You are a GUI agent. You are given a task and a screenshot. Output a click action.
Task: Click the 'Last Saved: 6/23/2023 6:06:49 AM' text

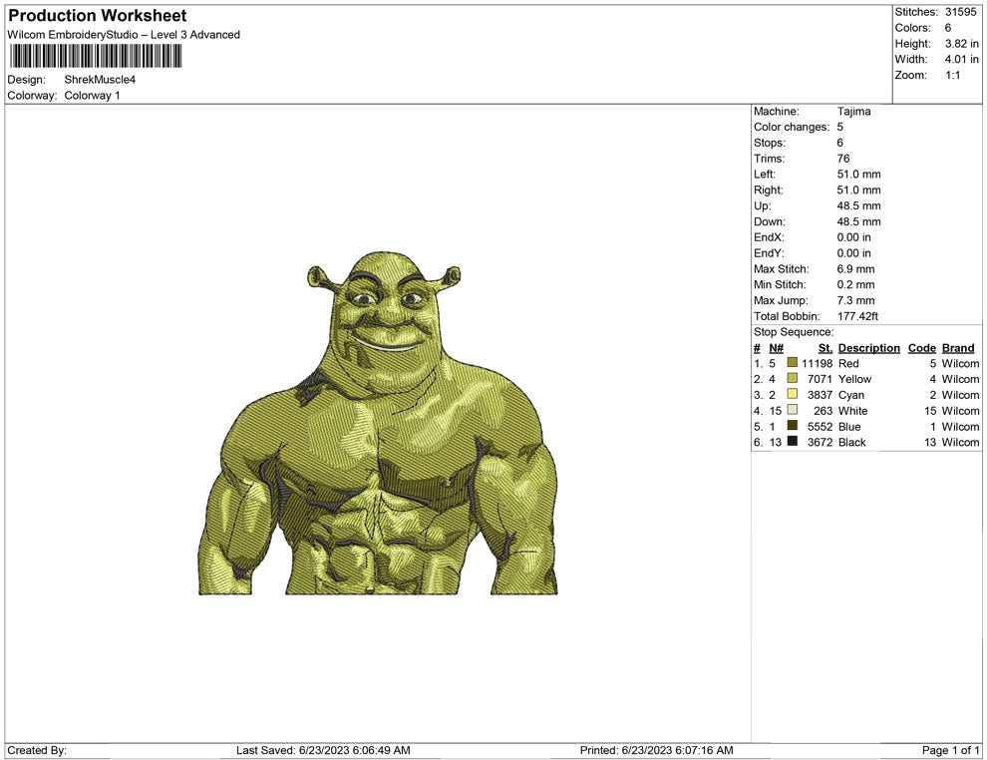[x=323, y=750]
